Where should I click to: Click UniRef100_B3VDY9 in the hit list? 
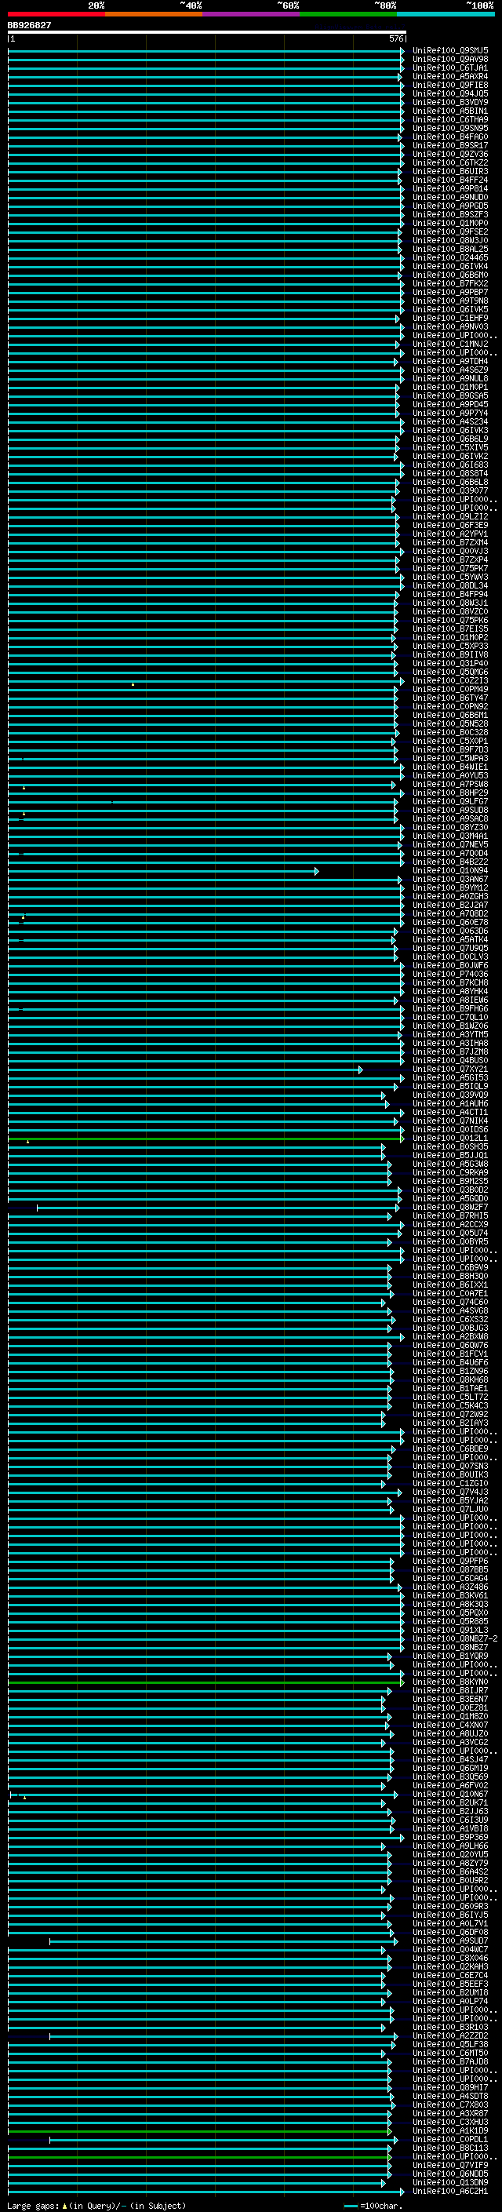pos(450,102)
